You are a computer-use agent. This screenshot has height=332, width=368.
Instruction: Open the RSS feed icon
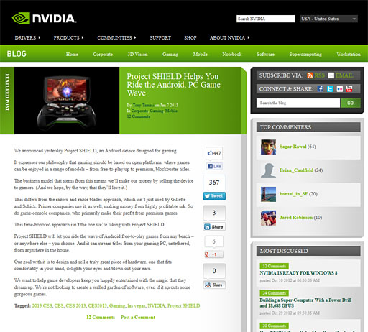tap(310, 75)
